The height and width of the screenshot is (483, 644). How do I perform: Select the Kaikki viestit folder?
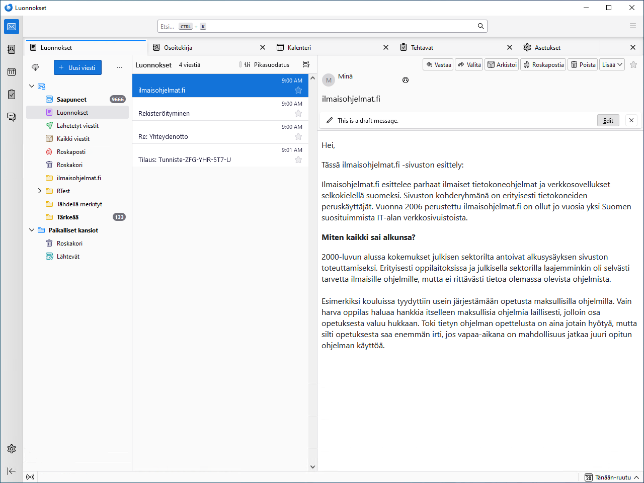pyautogui.click(x=77, y=138)
